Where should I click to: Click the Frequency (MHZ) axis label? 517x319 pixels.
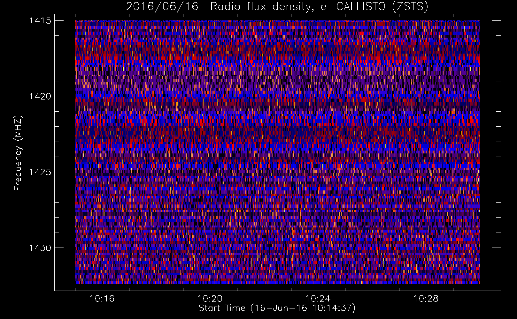click(x=19, y=153)
